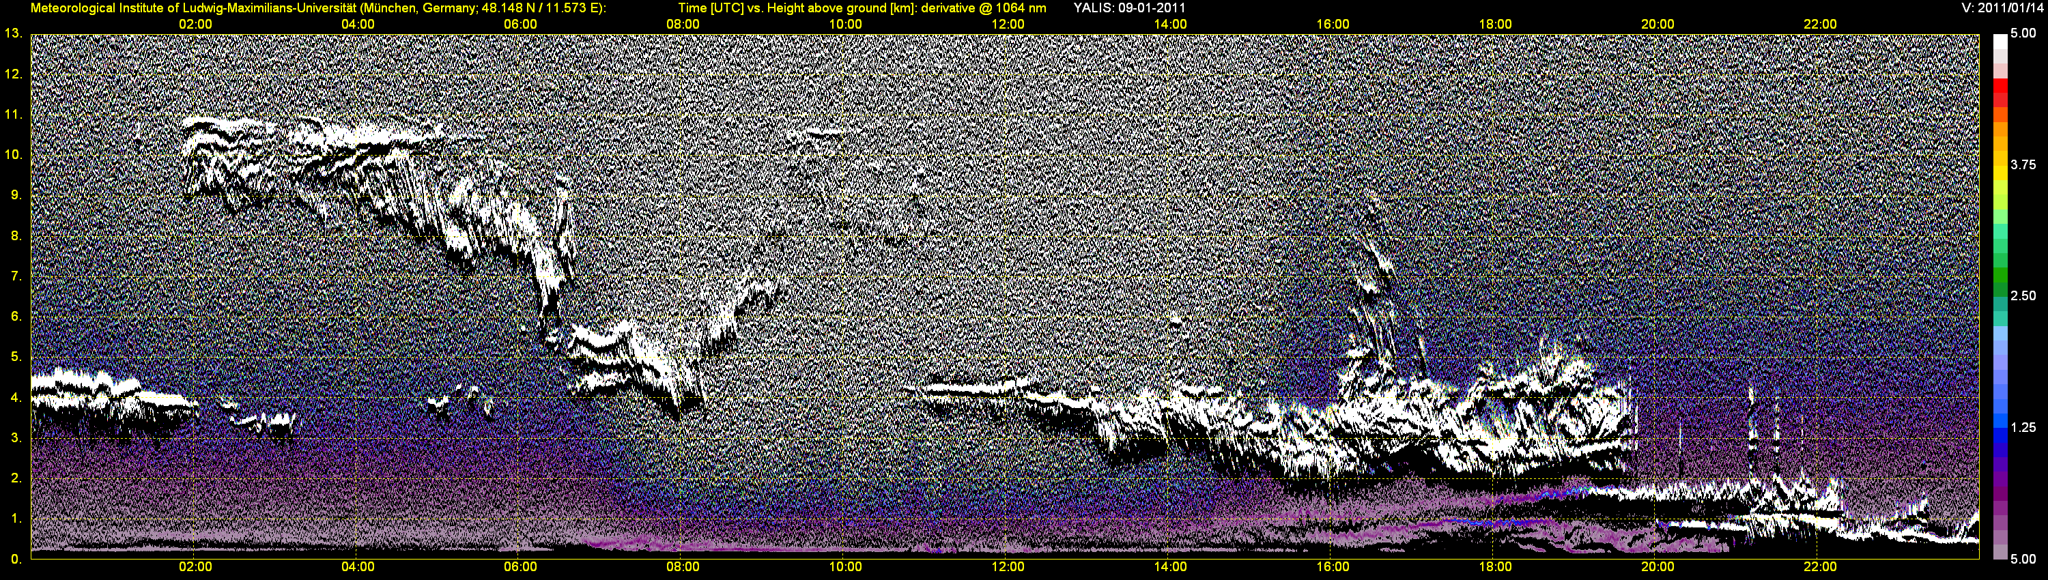The width and height of the screenshot is (2048, 580).
Task: Click the 02:00 label on top time axis
Action: [195, 24]
